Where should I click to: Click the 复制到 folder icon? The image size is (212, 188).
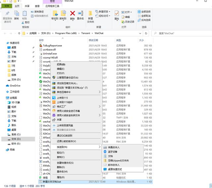point(63,13)
